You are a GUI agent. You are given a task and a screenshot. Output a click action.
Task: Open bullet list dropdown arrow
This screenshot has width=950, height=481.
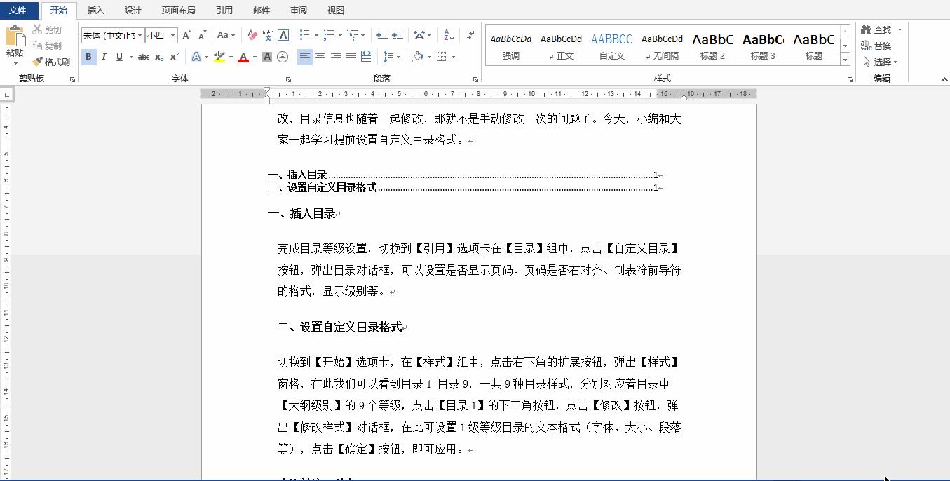[316, 35]
